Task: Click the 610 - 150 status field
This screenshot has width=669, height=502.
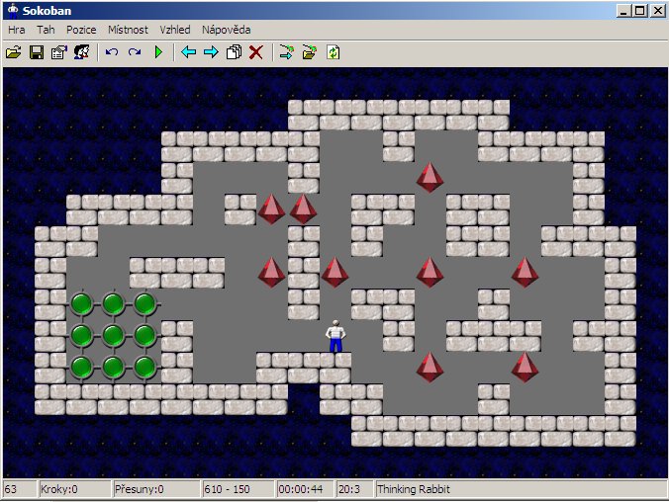Action: 239,489
